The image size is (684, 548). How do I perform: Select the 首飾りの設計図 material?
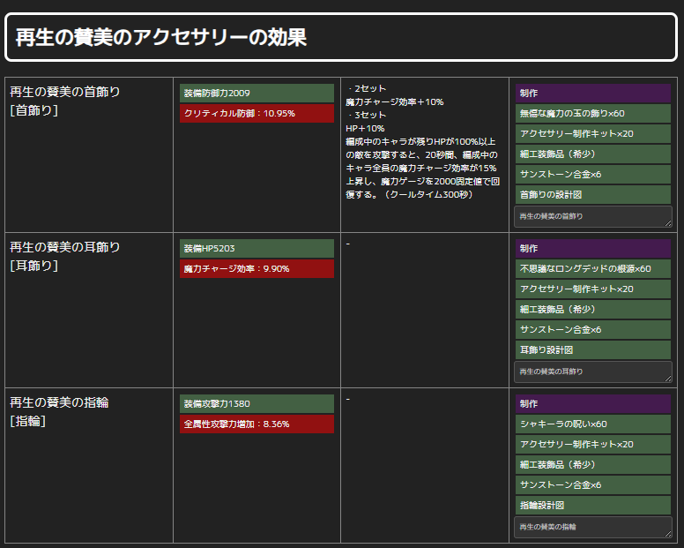[593, 195]
